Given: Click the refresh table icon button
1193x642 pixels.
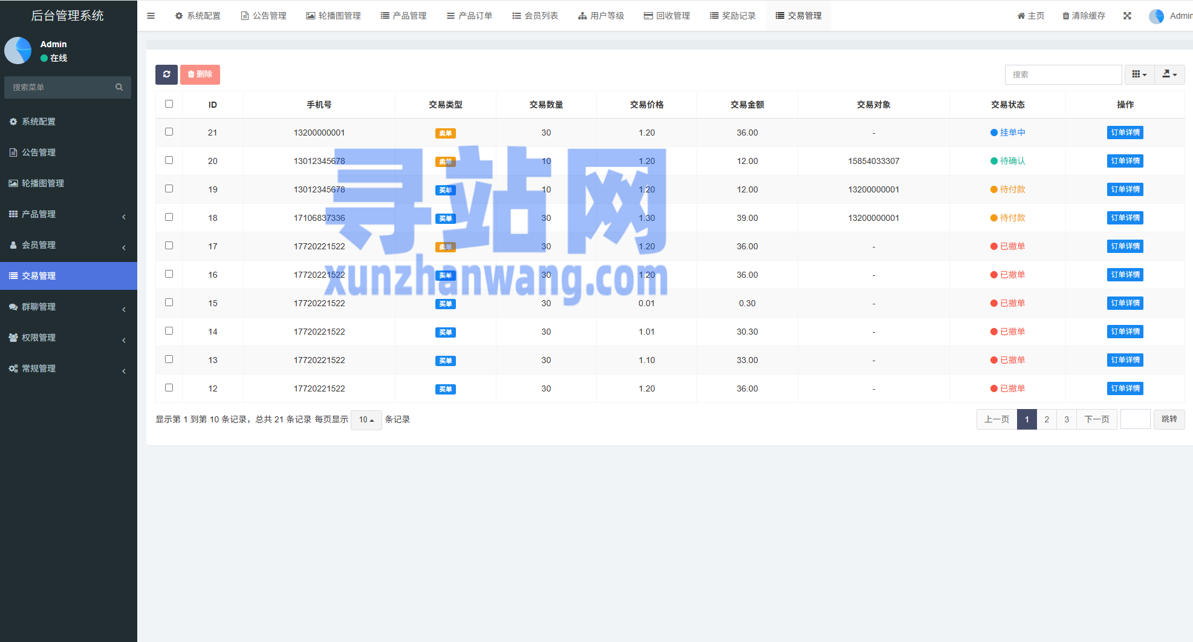Looking at the screenshot, I should 166,74.
